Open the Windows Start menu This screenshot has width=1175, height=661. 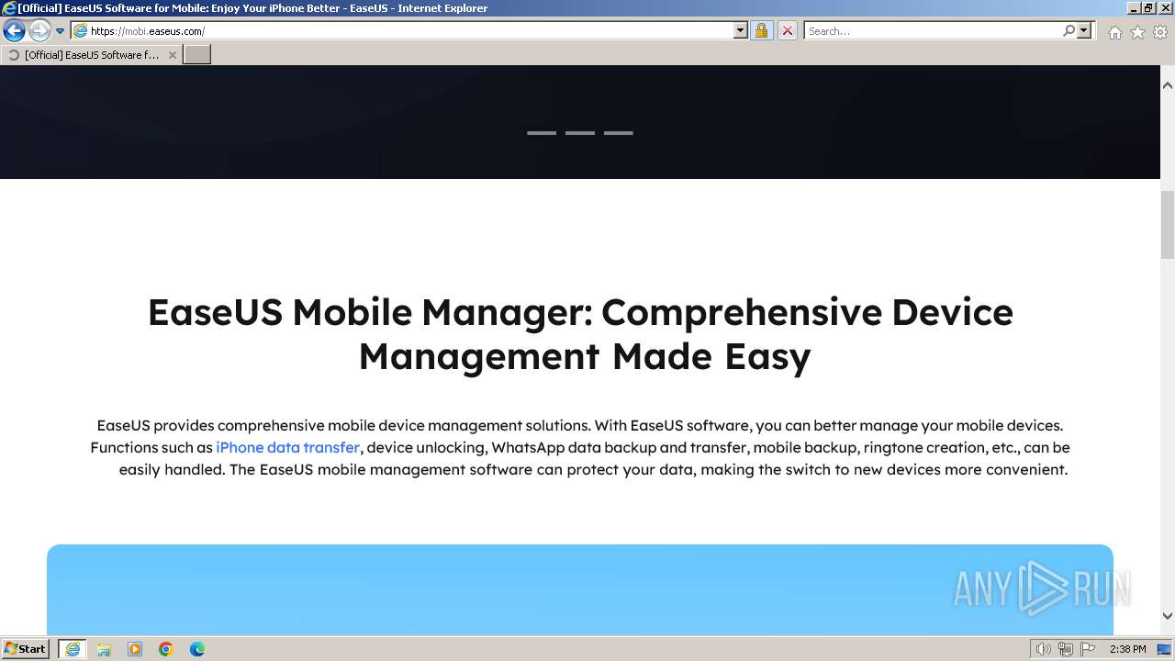pos(25,649)
